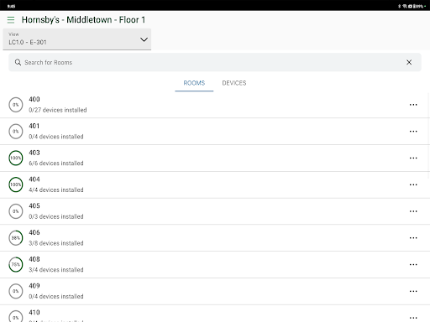430x322 pixels.
Task: Open more options for room 403
Action: click(413, 158)
